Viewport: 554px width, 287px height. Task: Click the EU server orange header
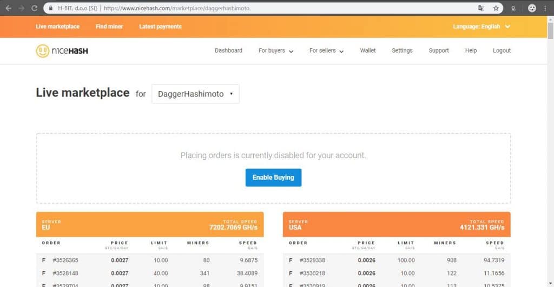tap(150, 224)
